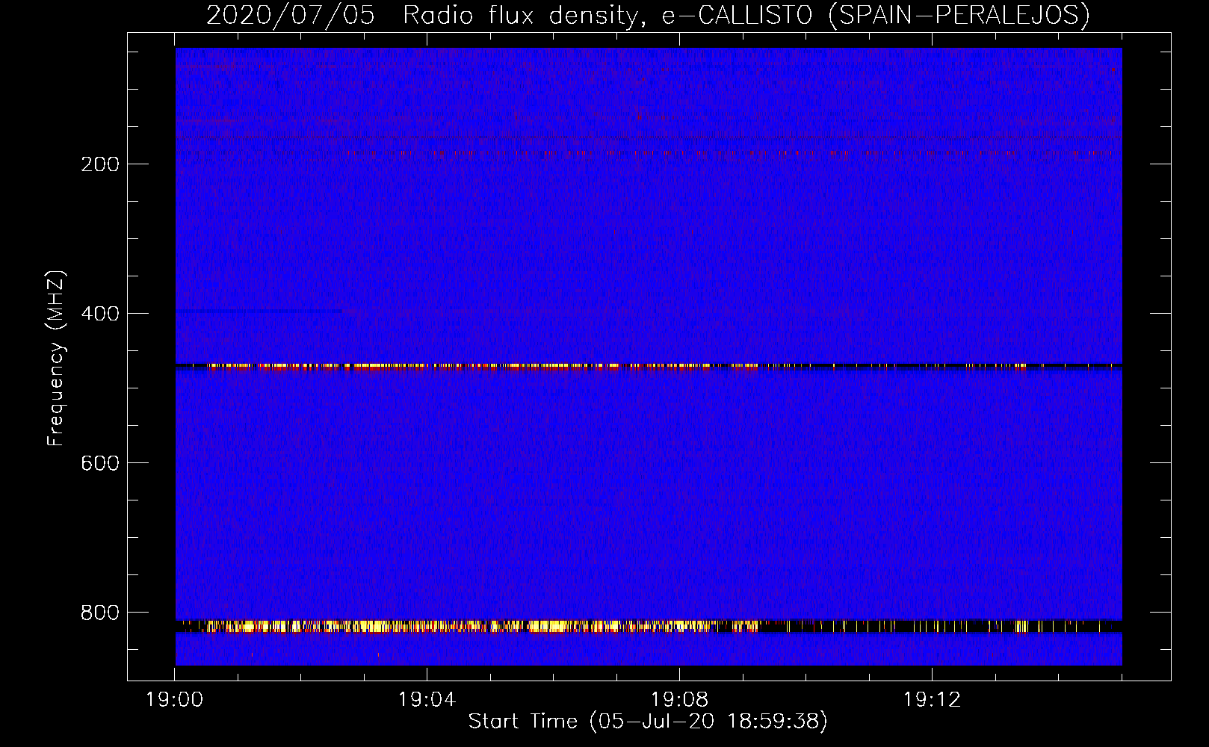Viewport: 1209px width, 747px height.
Task: Click the plot title '2020/07/05 Radio flux density'
Action: [648, 15]
